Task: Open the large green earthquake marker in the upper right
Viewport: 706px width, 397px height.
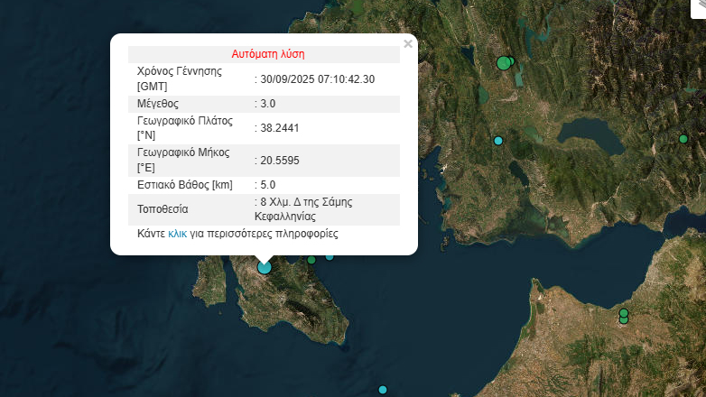Action: coord(504,63)
